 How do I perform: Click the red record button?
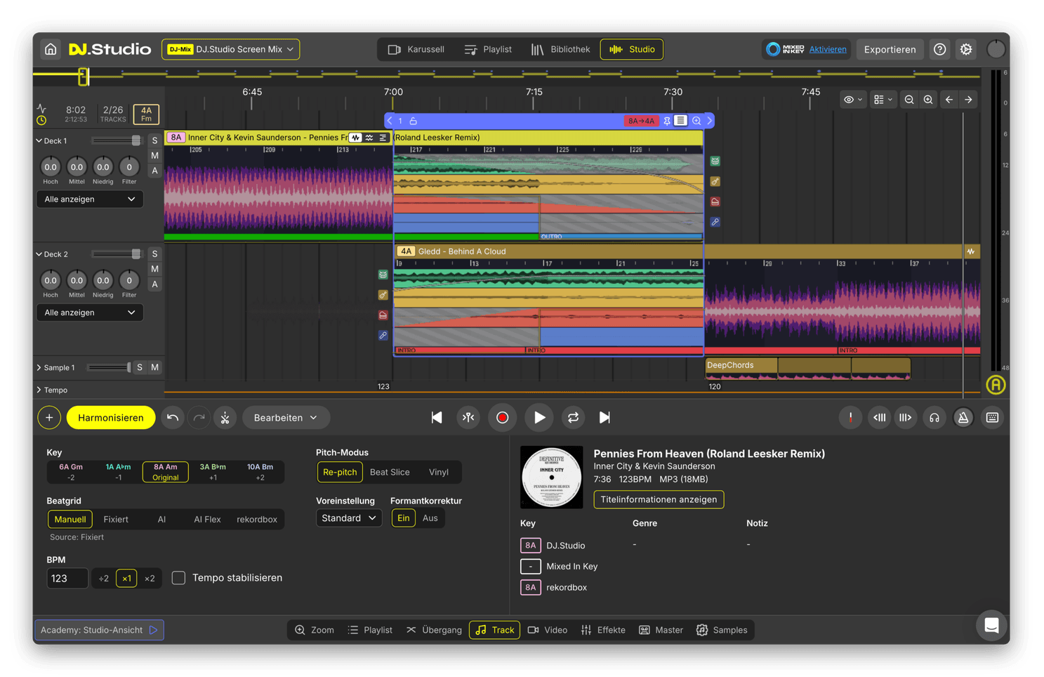tap(502, 418)
